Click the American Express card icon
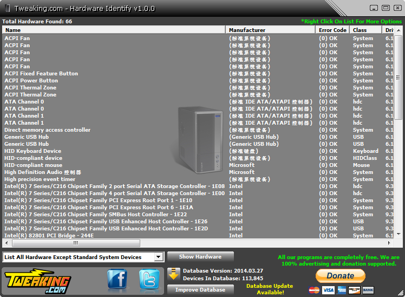Screen dimensions: 405x297 click(342, 290)
